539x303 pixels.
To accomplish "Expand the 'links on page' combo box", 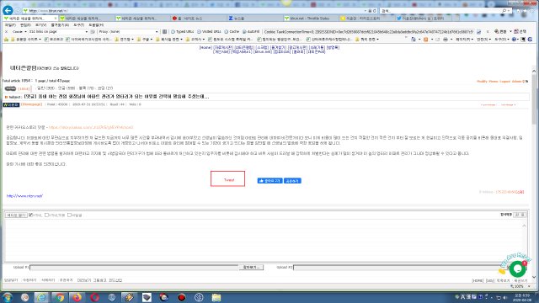I will 86,32.
